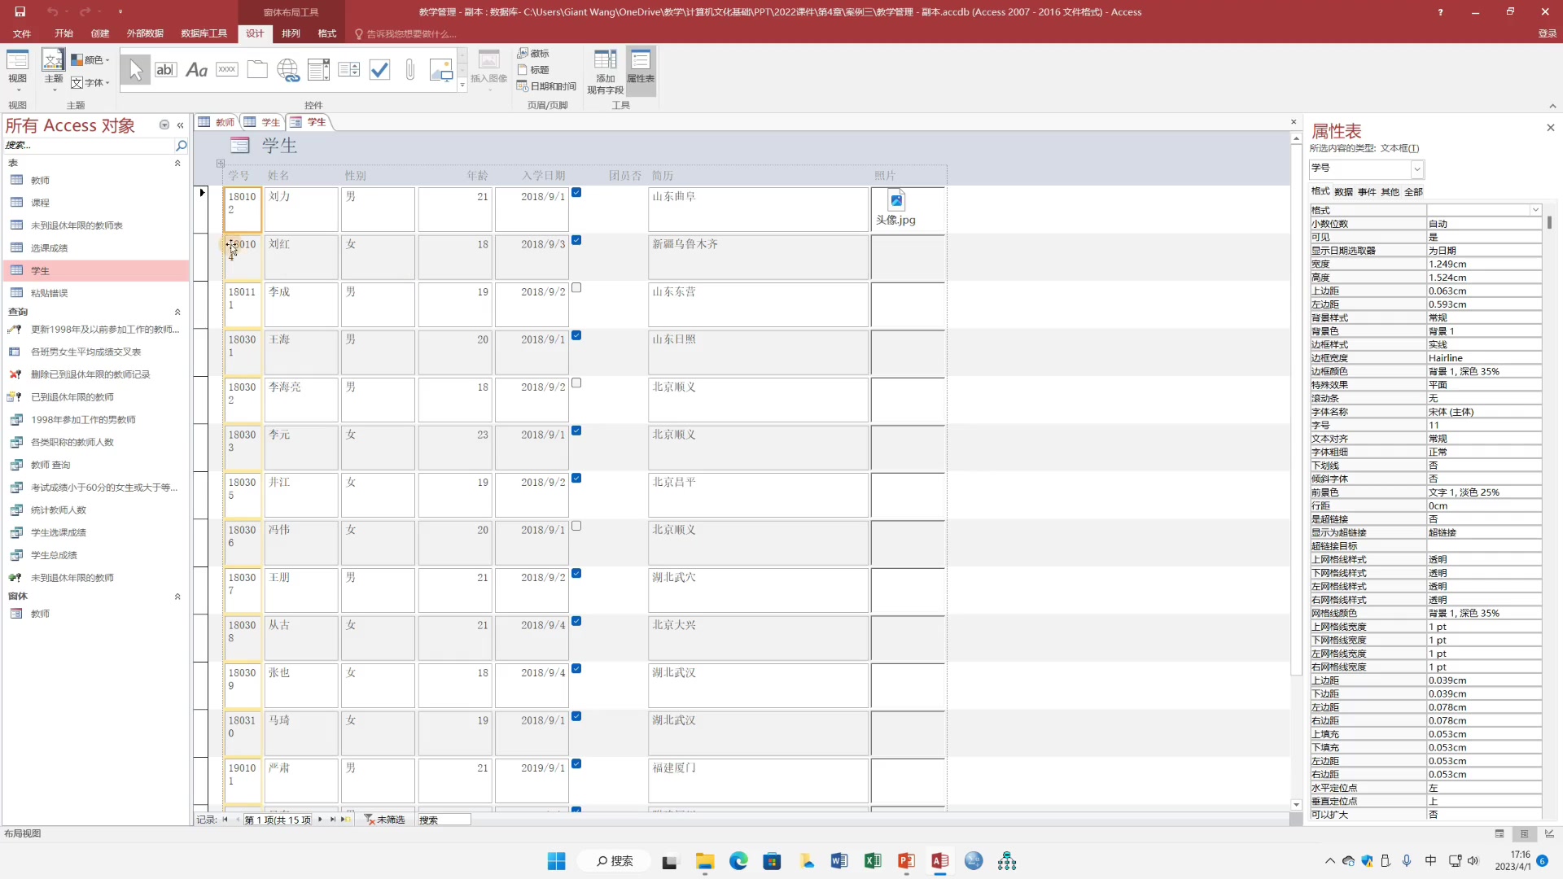1563x879 pixels.
Task: Select the 数据 tab in property sheet
Action: (x=1343, y=192)
